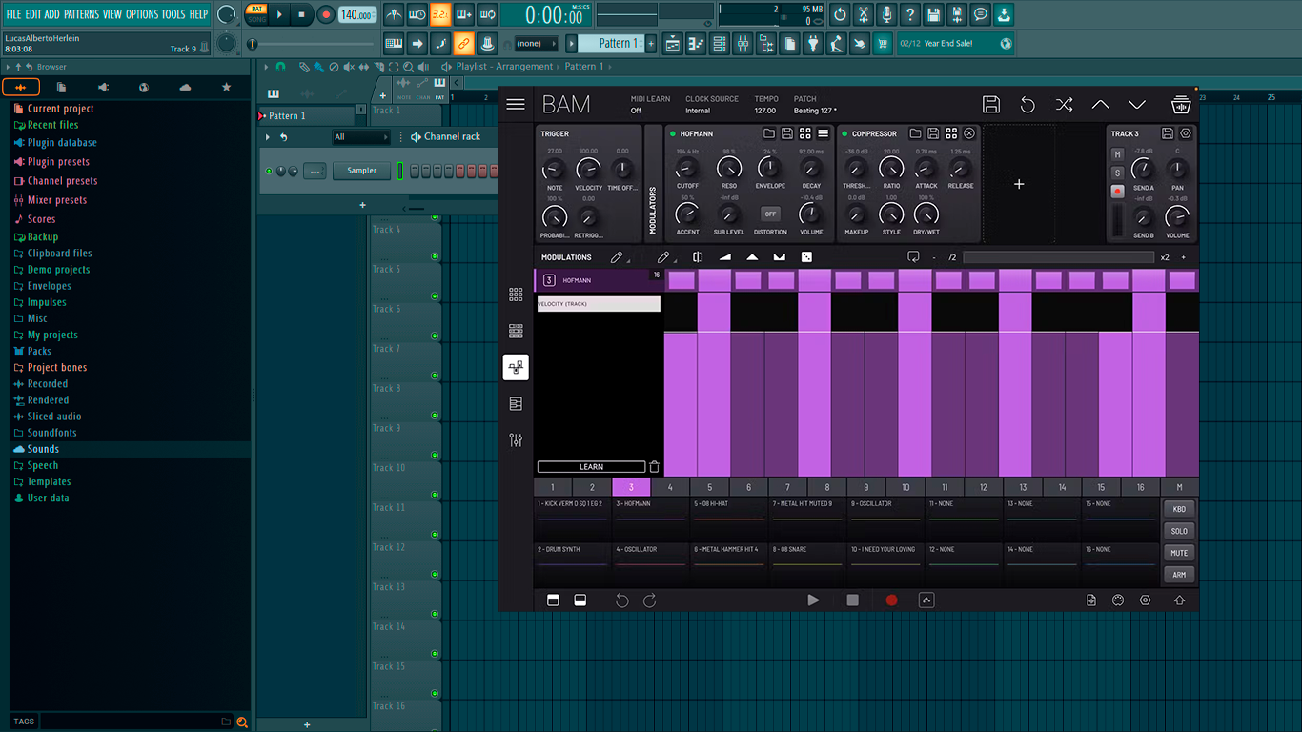Click the LEARN button
Viewport: 1302px width, 732px height.
[x=591, y=467]
